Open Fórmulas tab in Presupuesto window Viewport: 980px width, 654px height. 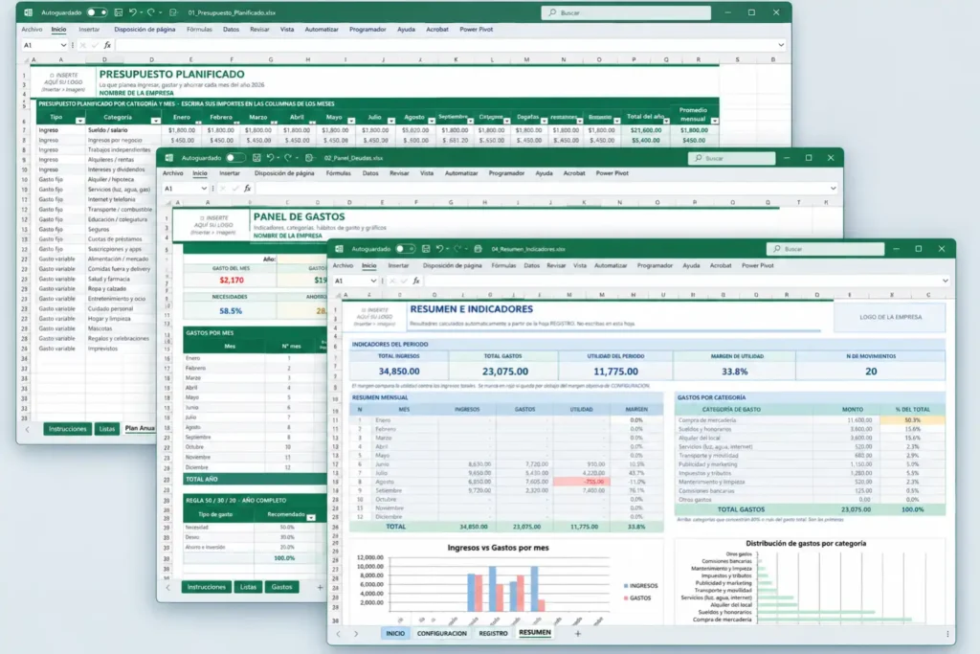199,30
